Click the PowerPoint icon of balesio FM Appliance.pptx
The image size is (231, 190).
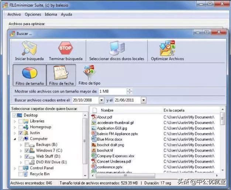coord(94,133)
